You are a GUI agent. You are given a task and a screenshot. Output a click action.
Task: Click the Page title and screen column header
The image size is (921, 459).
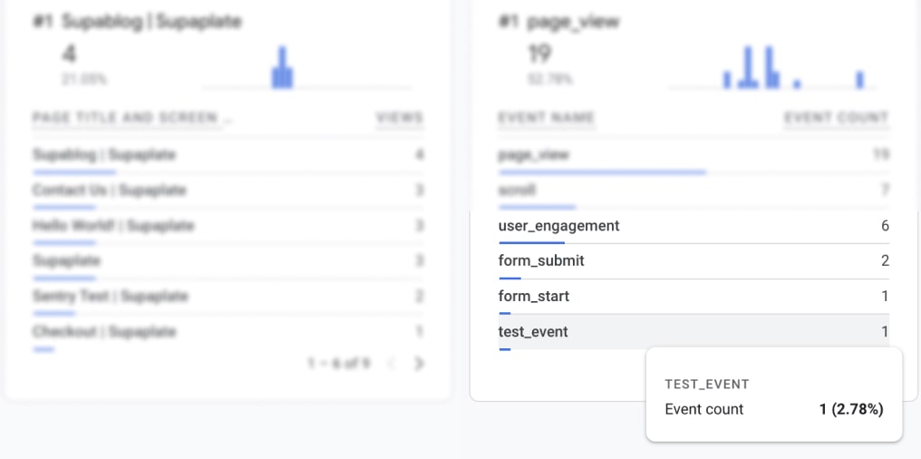(x=132, y=118)
